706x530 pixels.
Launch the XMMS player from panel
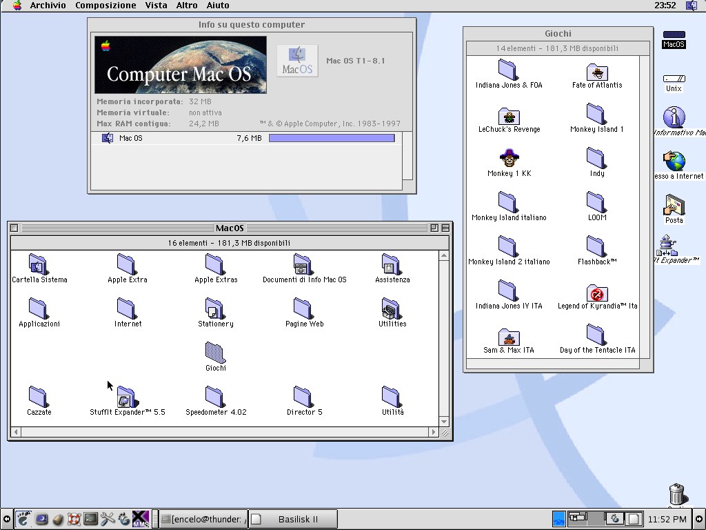[x=141, y=519]
